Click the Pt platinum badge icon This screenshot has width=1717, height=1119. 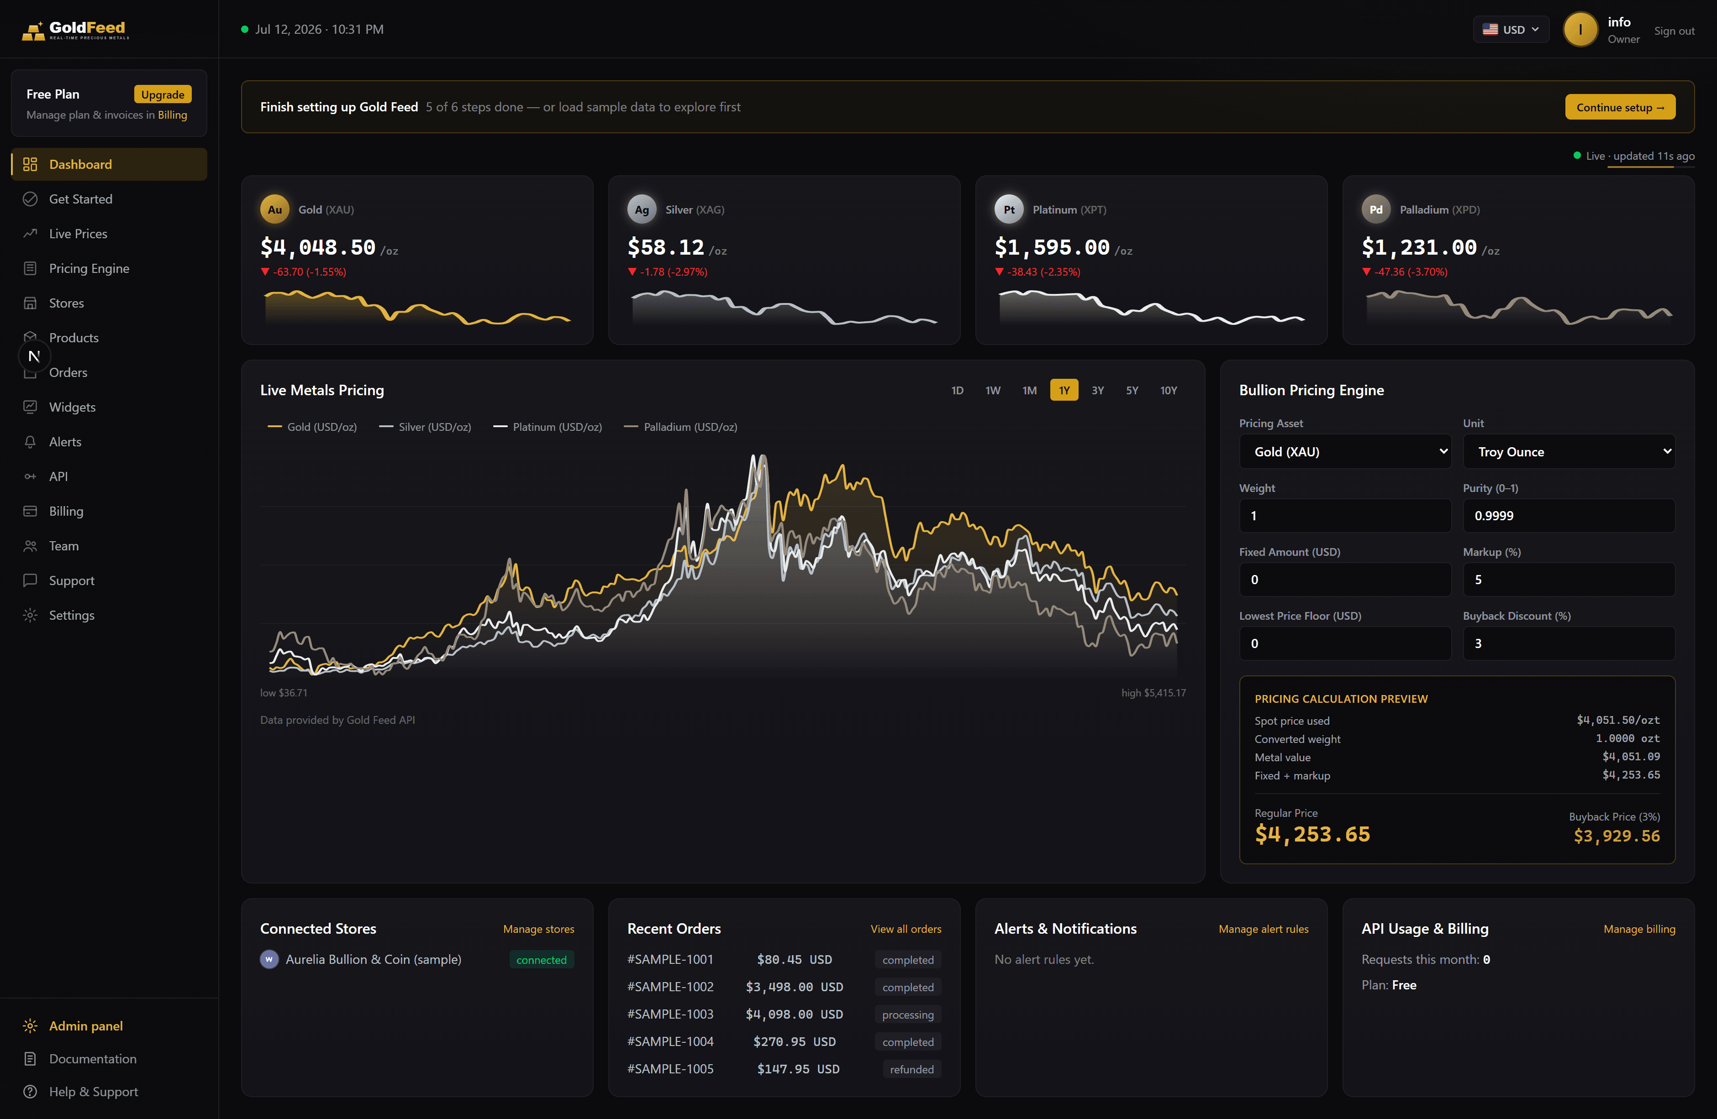(1009, 209)
